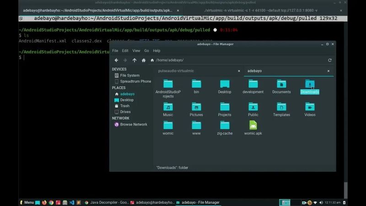Open the Edit menu in File Manager

click(125, 51)
